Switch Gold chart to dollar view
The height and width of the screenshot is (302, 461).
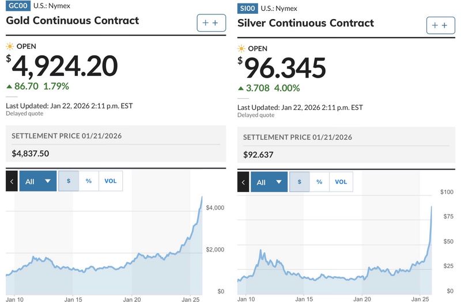(69, 181)
